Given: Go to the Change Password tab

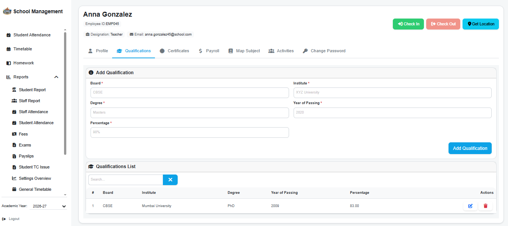Looking at the screenshot, I should [324, 51].
